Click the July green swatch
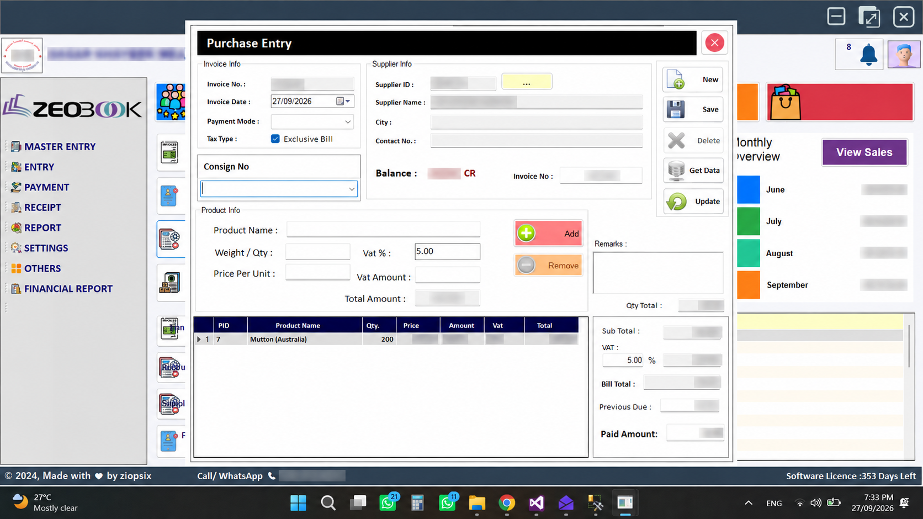Screen dimensions: 923x519 [749, 221]
